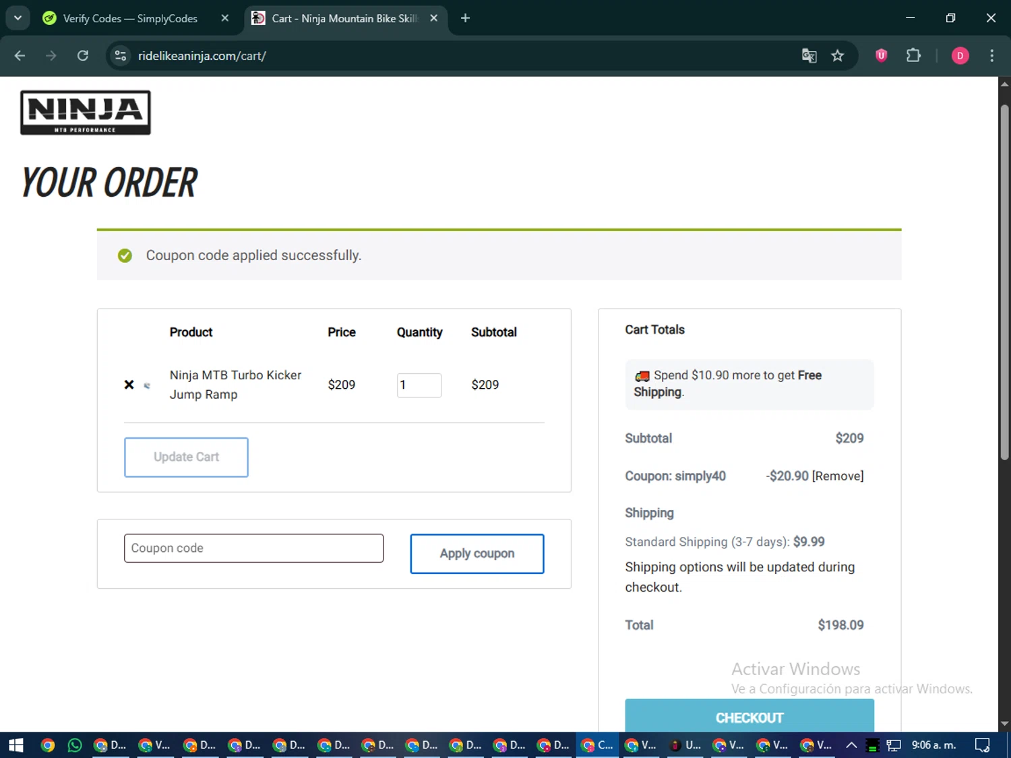1011x758 pixels.
Task: Select the Cart - Ninja Mountain Bike tab
Action: coord(344,18)
